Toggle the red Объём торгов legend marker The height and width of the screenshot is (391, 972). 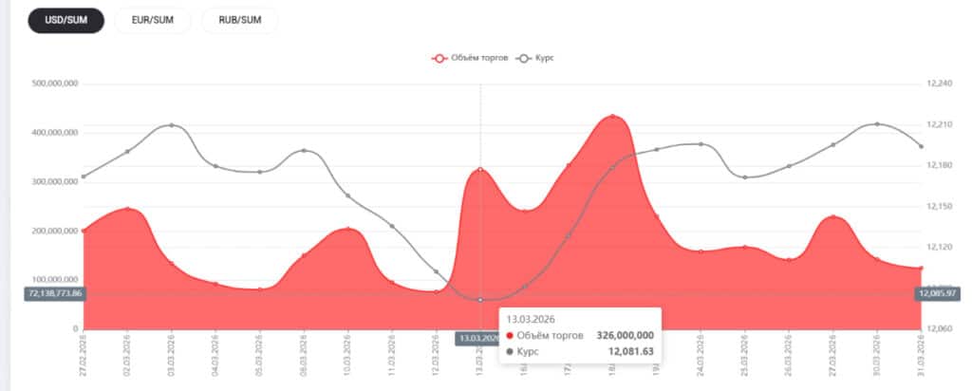(x=439, y=59)
